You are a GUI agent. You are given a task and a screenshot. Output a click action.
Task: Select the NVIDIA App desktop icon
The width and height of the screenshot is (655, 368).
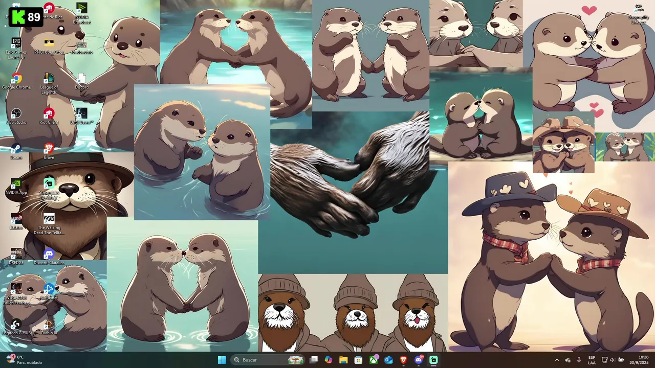pos(16,187)
